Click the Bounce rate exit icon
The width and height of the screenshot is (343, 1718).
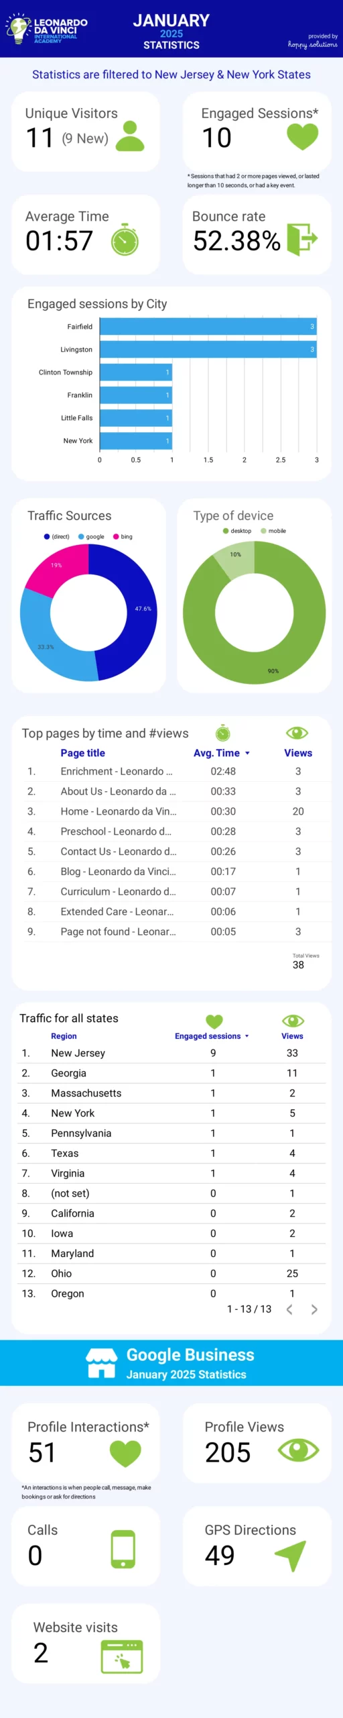click(x=302, y=239)
